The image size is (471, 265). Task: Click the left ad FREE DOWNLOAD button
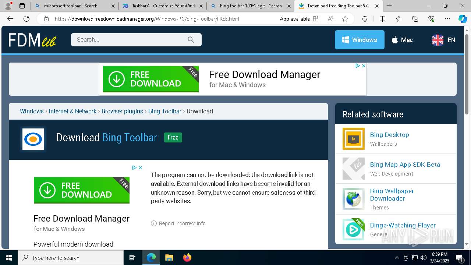(82, 190)
